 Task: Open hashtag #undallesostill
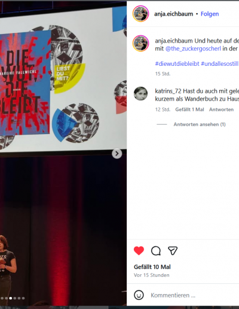point(219,63)
